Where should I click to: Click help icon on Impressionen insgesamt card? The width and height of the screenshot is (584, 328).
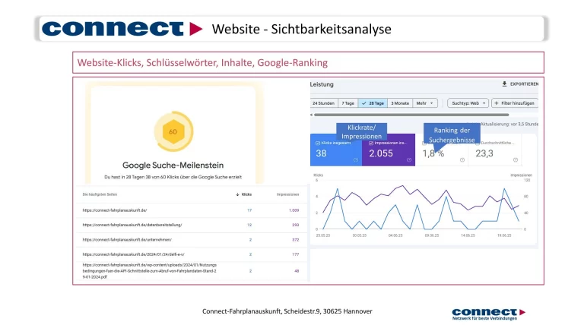[409, 160]
